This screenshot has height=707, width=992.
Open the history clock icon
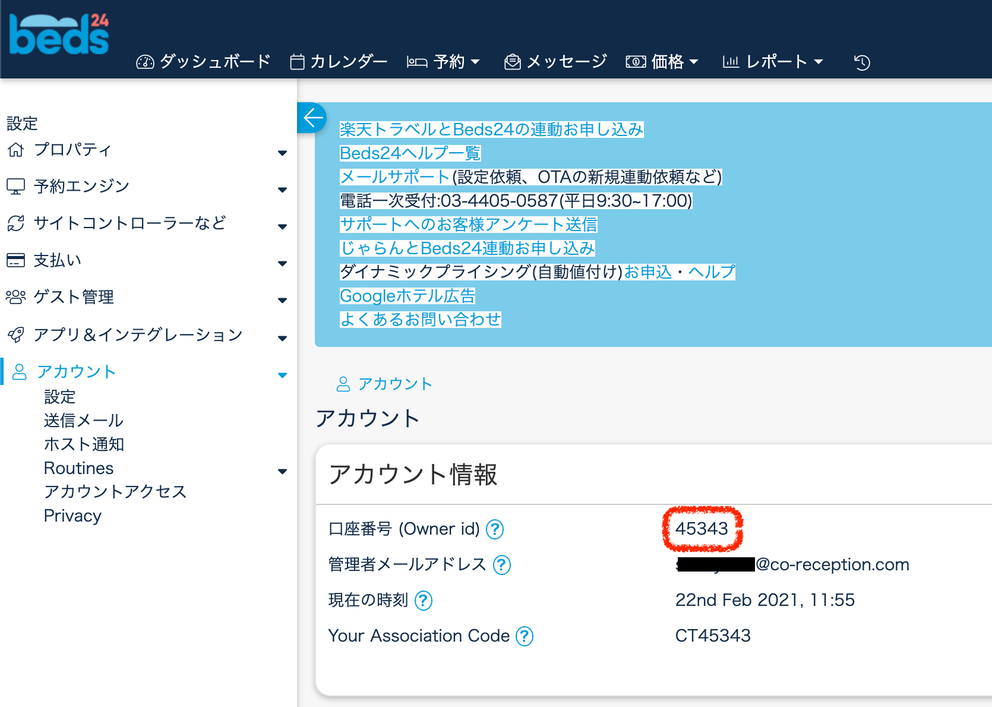(861, 62)
